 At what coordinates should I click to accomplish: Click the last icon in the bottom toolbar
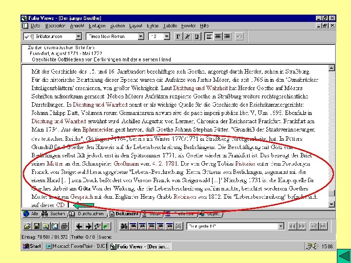point(323,226)
